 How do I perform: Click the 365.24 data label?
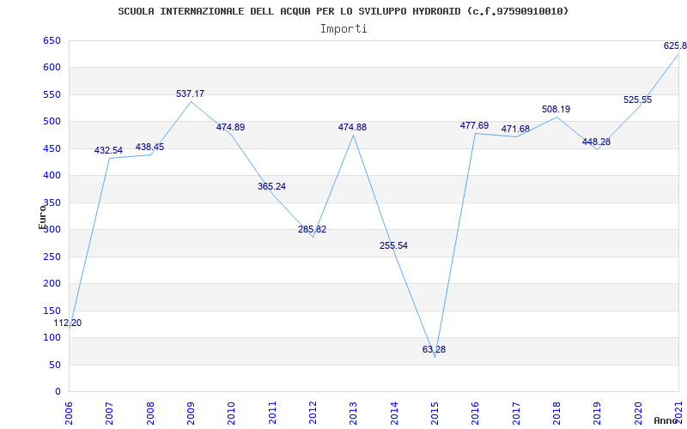[x=271, y=186]
